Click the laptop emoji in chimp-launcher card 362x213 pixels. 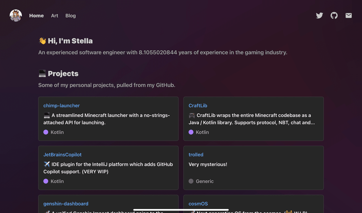pos(47,115)
